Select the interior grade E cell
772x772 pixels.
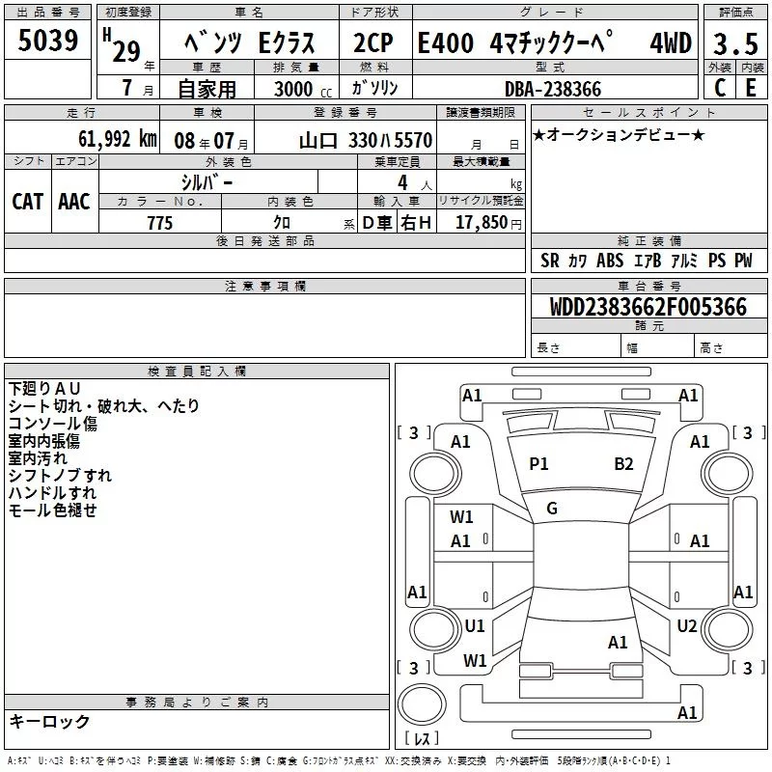[752, 87]
